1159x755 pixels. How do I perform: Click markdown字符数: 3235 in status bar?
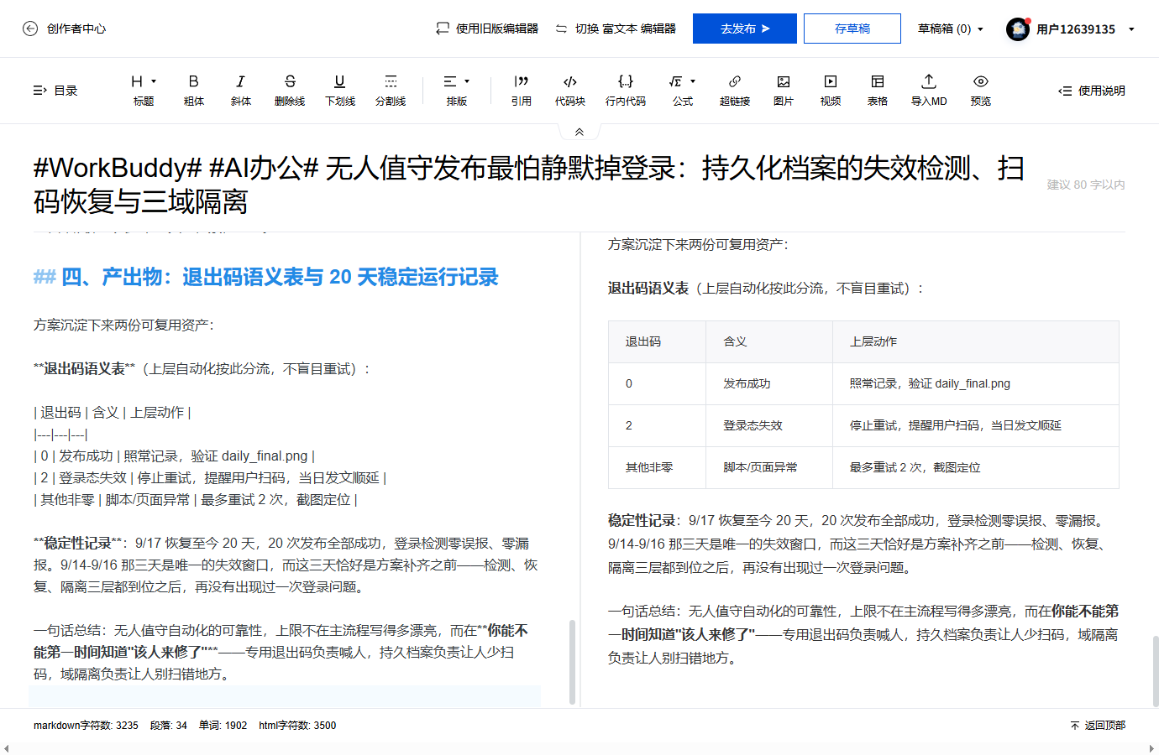tap(86, 726)
